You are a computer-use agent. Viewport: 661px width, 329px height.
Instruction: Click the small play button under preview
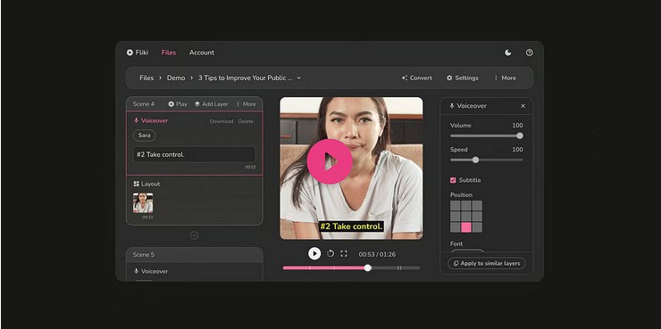[314, 254]
